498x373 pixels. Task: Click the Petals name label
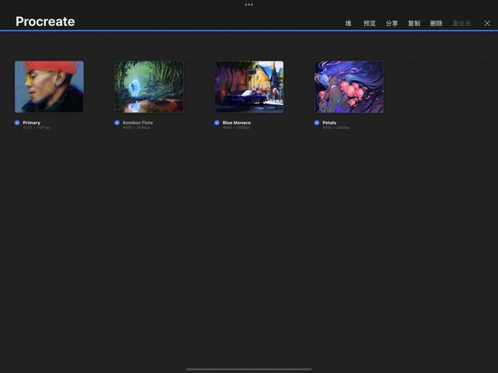(x=329, y=123)
